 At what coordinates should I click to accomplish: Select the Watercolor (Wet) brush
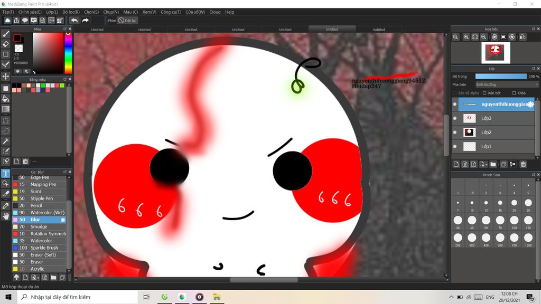coord(39,213)
